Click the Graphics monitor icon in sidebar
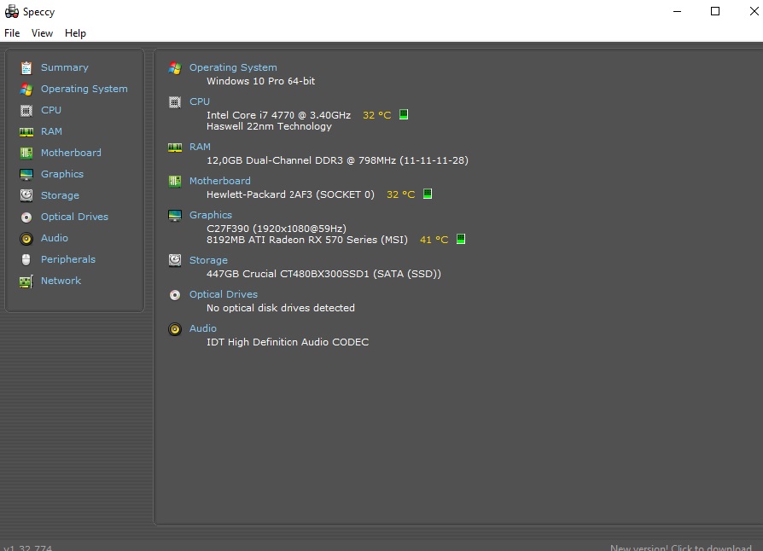Viewport: 763px width, 551px height. tap(26, 174)
